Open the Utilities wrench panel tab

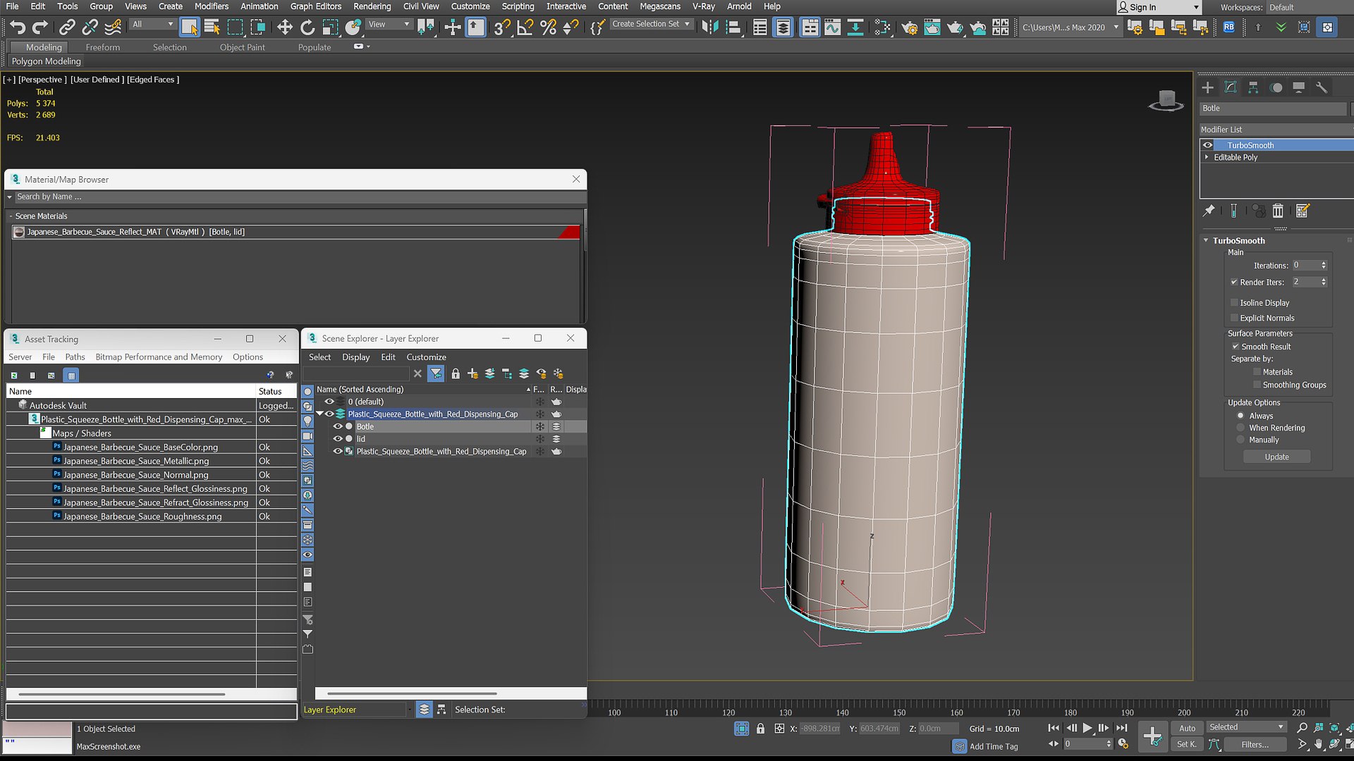pos(1322,87)
